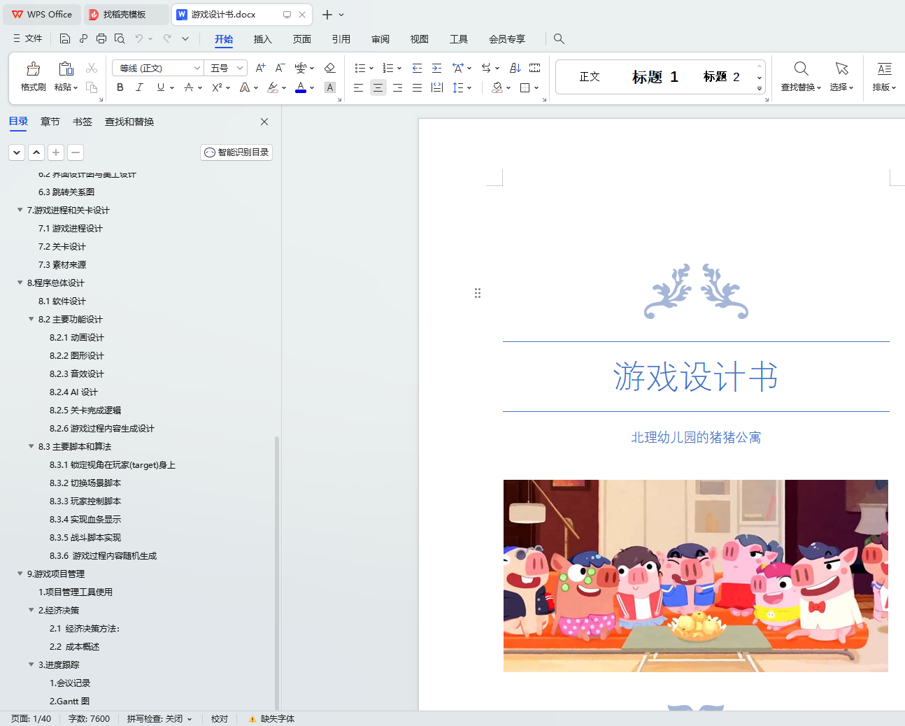Click the pig apartment cover image
The width and height of the screenshot is (905, 726).
[x=696, y=576]
